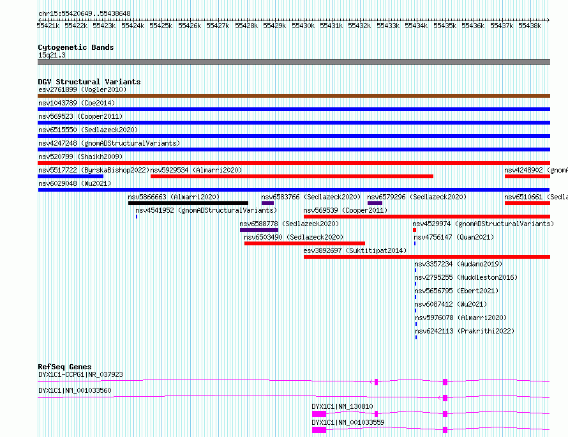Open nsv6583766 (Sedlazeck2020) label
This screenshot has height=437, width=568.
coord(311,197)
